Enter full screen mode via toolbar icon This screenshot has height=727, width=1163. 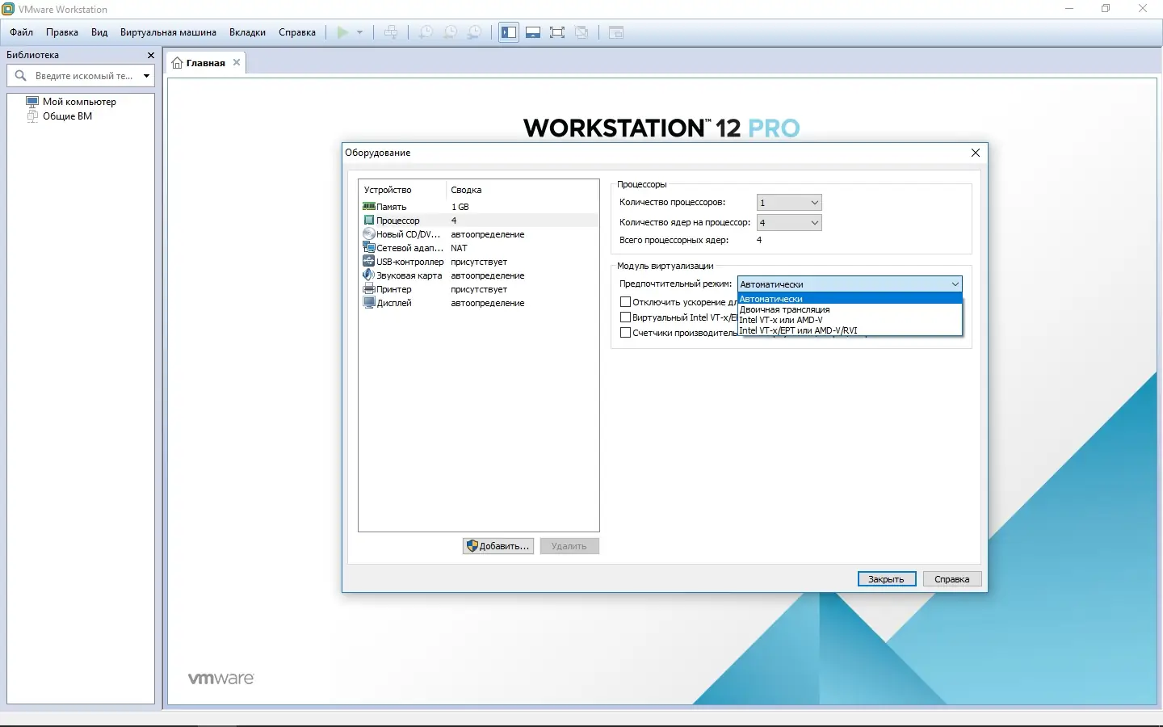(x=557, y=32)
